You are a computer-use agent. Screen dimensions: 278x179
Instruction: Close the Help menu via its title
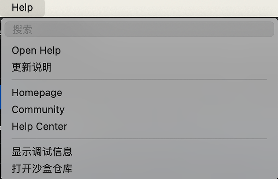click(x=22, y=8)
